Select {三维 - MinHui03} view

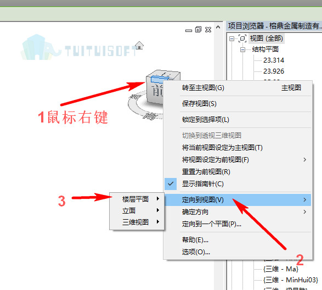click(x=291, y=280)
